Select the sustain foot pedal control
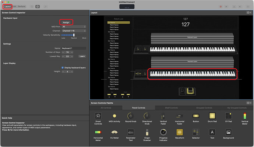The image size is (254, 147). pyautogui.click(x=182, y=90)
